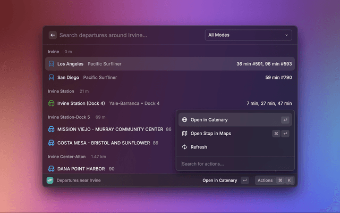The image size is (340, 213).
Task: Click the refresh arrows icon
Action: pyautogui.click(x=184, y=147)
